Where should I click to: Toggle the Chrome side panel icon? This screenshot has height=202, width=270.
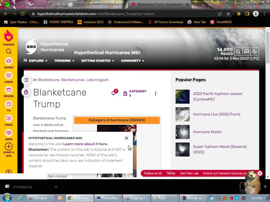247,14
